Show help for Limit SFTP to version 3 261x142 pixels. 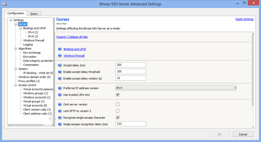pos(60,111)
